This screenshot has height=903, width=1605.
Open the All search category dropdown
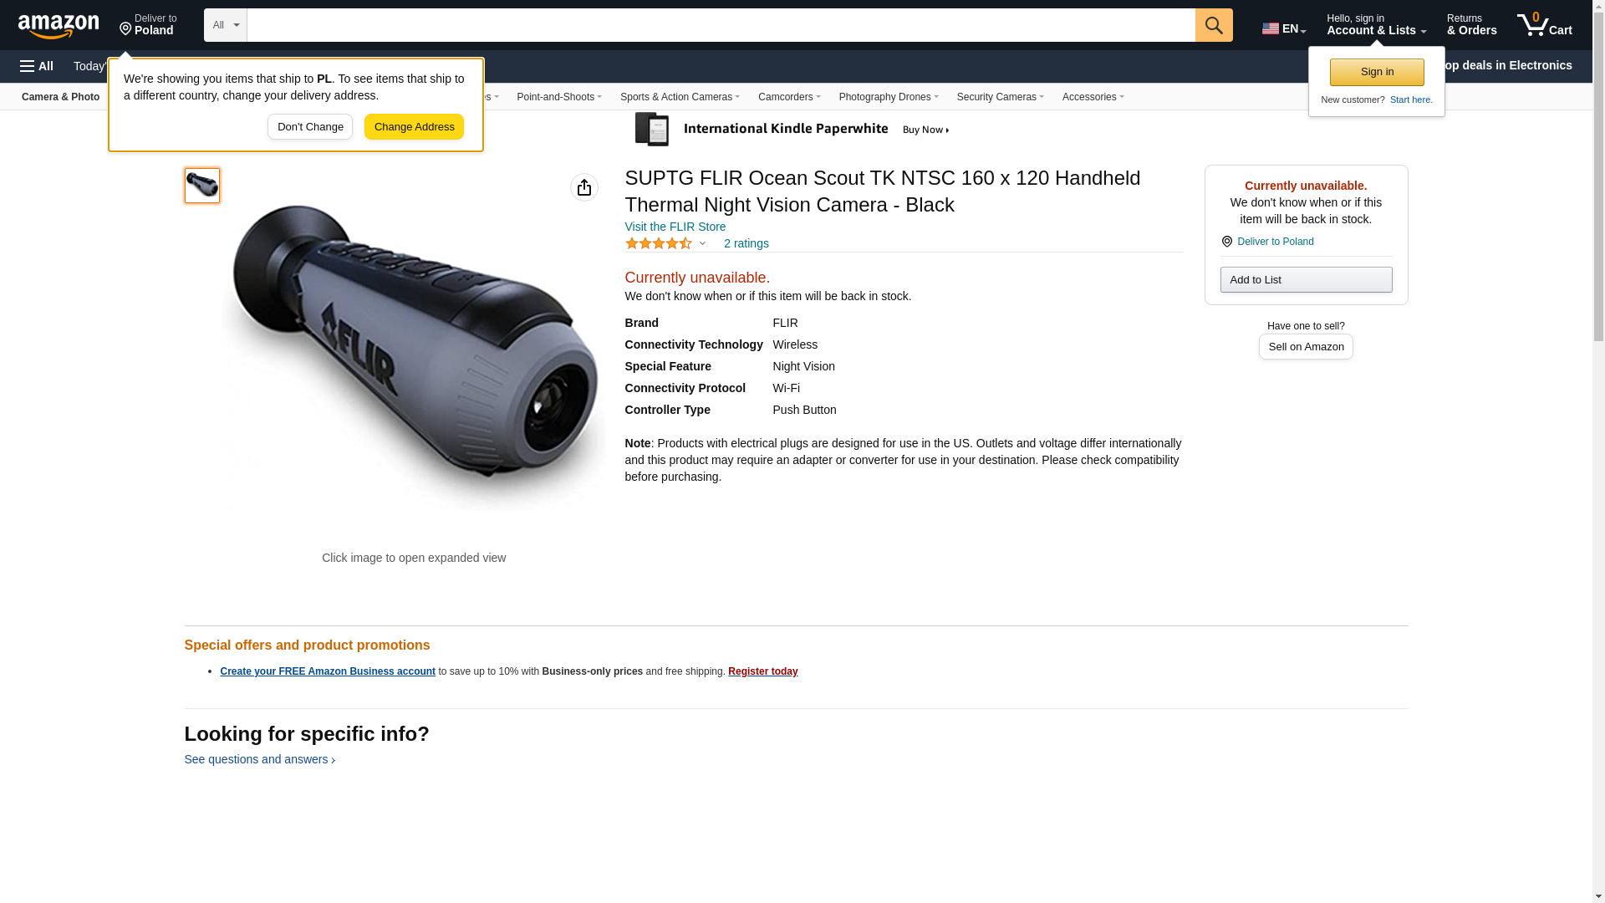226,25
